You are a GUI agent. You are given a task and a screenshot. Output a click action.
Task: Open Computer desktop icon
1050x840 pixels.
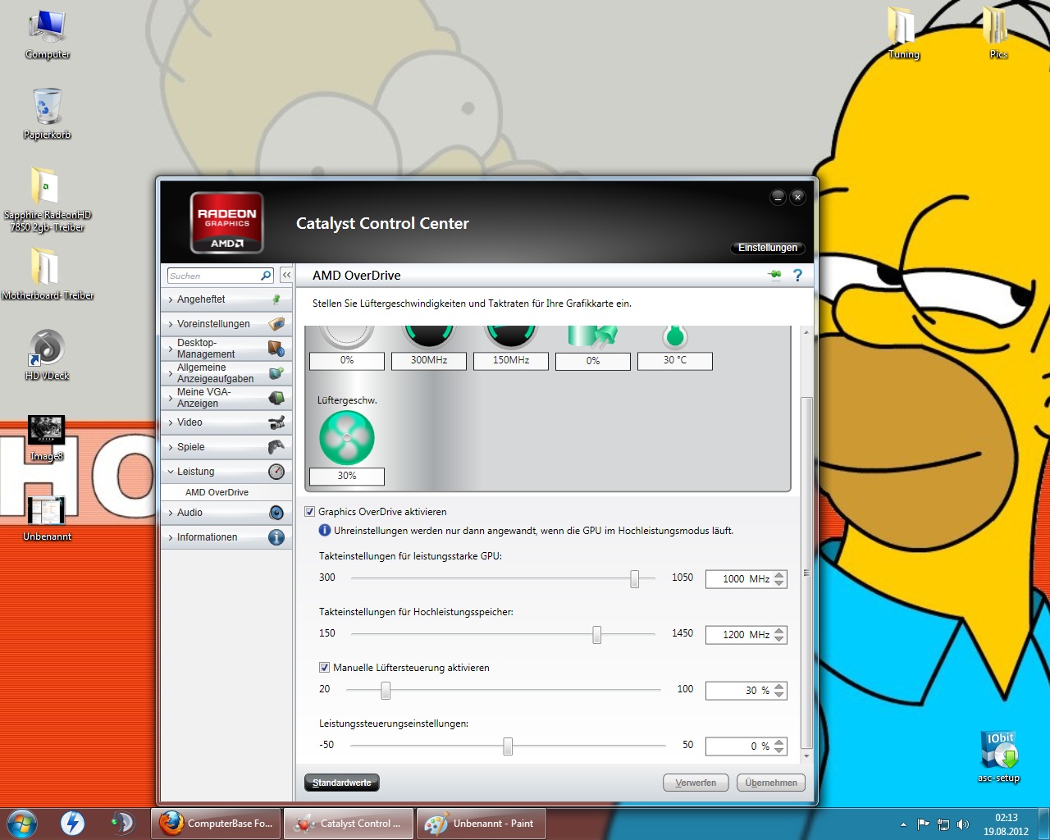point(48,35)
